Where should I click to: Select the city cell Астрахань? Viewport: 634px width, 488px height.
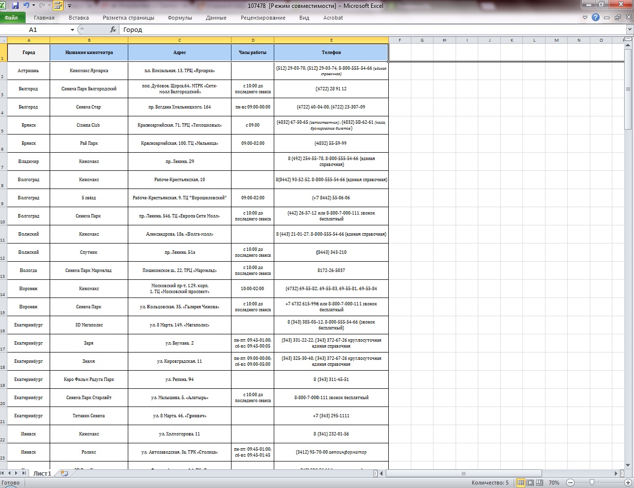(29, 71)
